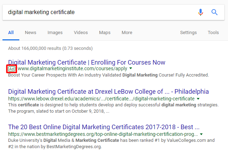Click the blue search magnifier icon
228x152 pixels.
[214, 12]
